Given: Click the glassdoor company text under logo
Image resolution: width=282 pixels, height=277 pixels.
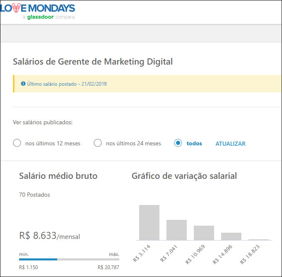Looking at the screenshot, I should (x=48, y=17).
